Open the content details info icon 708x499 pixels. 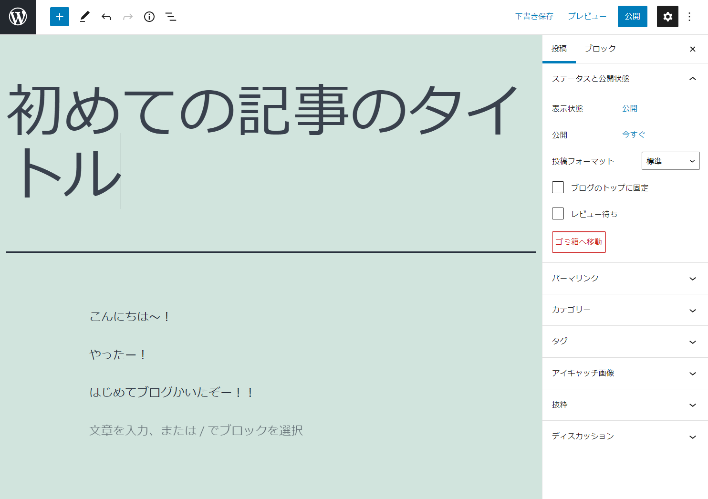[x=149, y=17]
